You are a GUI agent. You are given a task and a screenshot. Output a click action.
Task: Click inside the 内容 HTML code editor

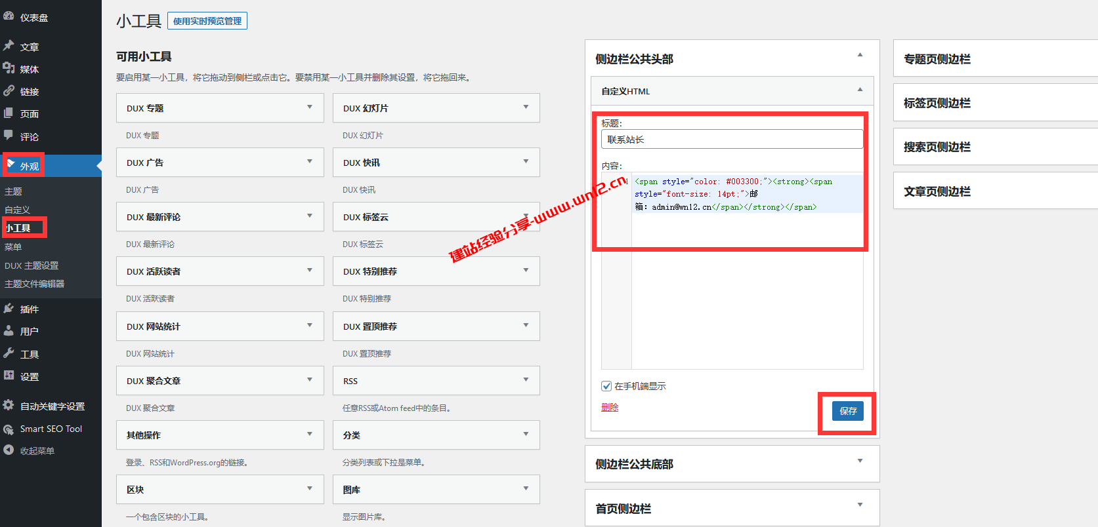click(x=732, y=271)
